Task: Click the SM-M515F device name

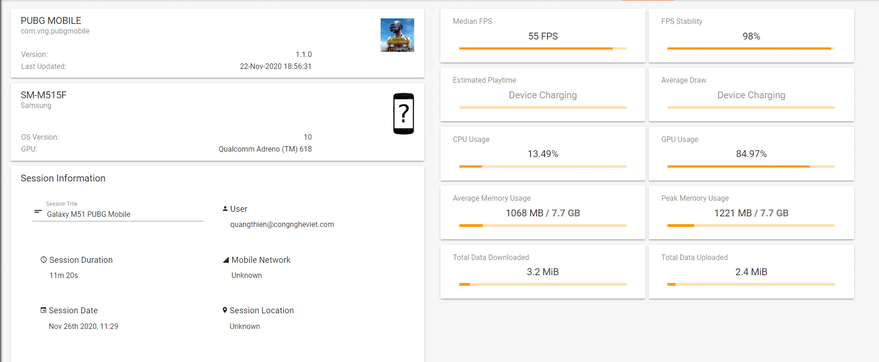Action: [44, 95]
